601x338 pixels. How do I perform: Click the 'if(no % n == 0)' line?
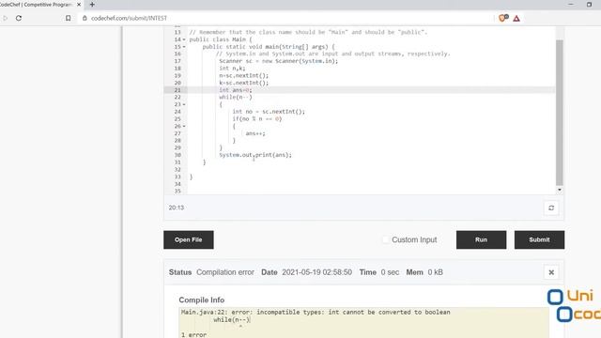(256, 119)
